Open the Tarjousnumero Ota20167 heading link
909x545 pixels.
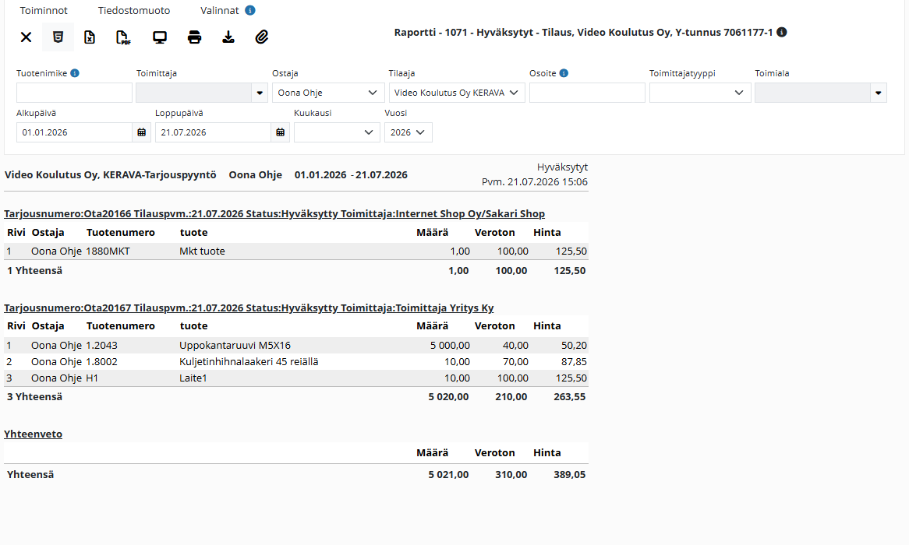click(x=249, y=308)
